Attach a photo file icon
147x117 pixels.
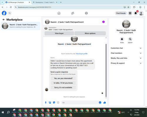50,102
